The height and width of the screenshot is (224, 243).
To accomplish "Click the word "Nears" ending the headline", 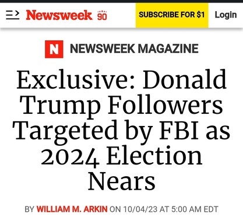I will (x=122, y=181).
